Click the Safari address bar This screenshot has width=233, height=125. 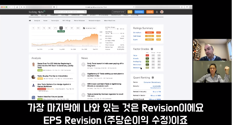click(96, 7)
